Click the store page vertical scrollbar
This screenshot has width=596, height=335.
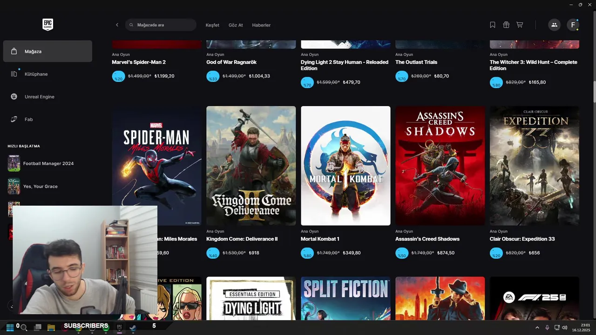(594, 92)
